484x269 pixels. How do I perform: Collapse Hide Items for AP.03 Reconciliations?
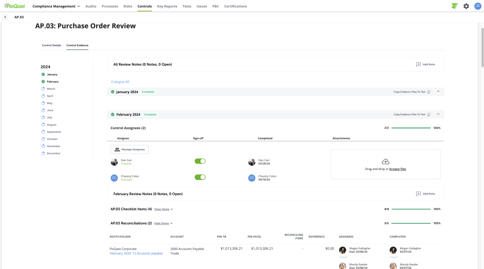[x=163, y=223]
